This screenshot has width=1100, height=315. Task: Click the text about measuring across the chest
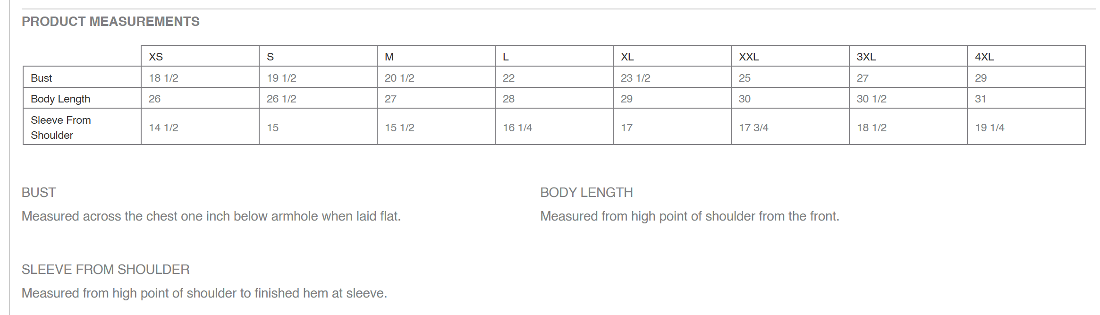(x=211, y=216)
